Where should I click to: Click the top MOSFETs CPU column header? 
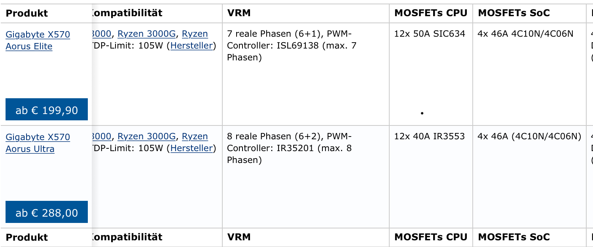pyautogui.click(x=431, y=13)
